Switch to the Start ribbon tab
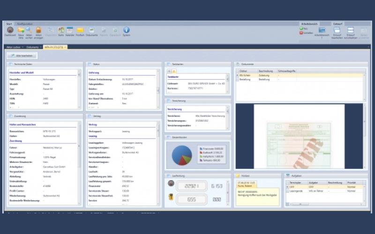375x234 pixels. point(9,24)
